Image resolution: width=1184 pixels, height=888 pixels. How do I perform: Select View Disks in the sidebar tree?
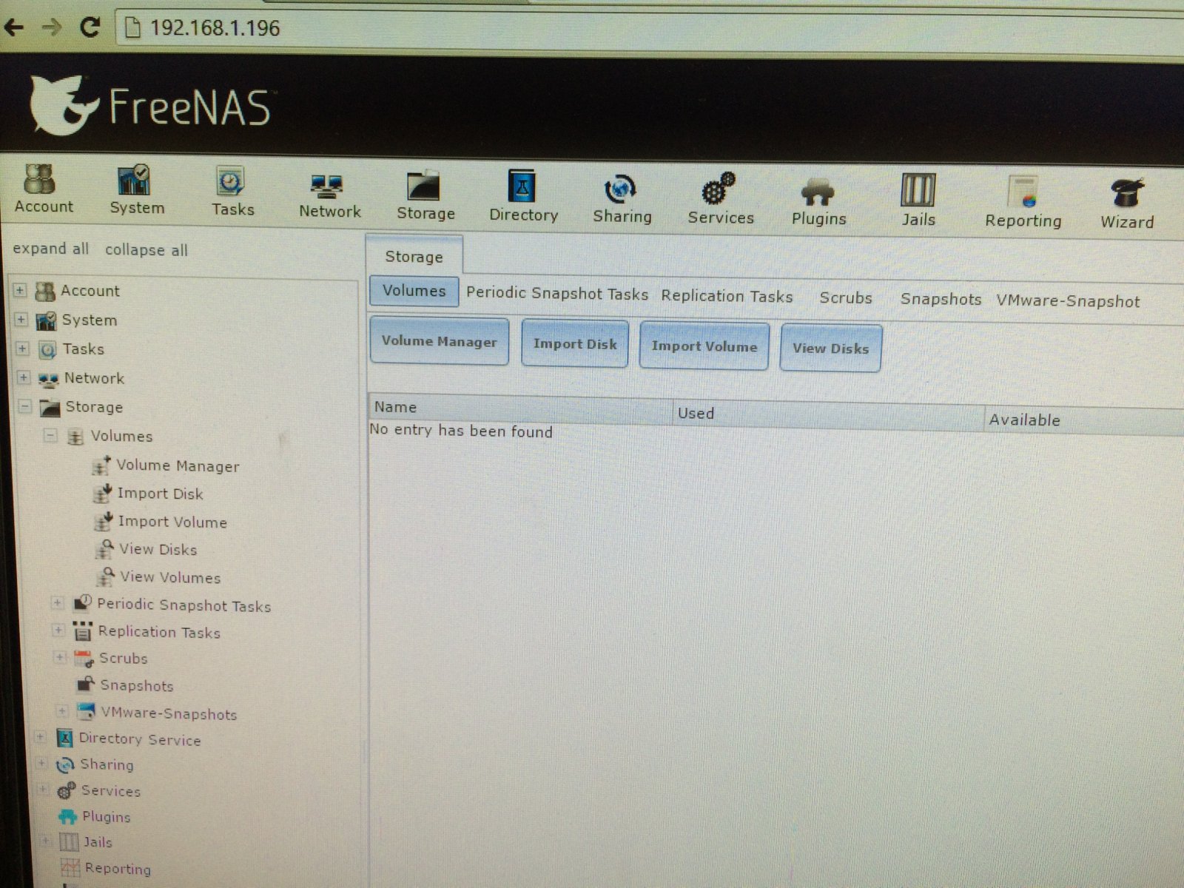coord(158,549)
